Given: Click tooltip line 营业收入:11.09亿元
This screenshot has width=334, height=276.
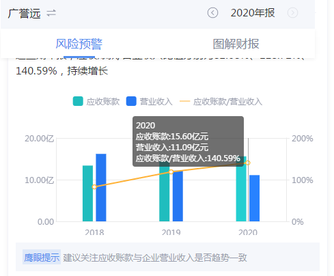Looking at the screenshot, I should pos(172,148).
